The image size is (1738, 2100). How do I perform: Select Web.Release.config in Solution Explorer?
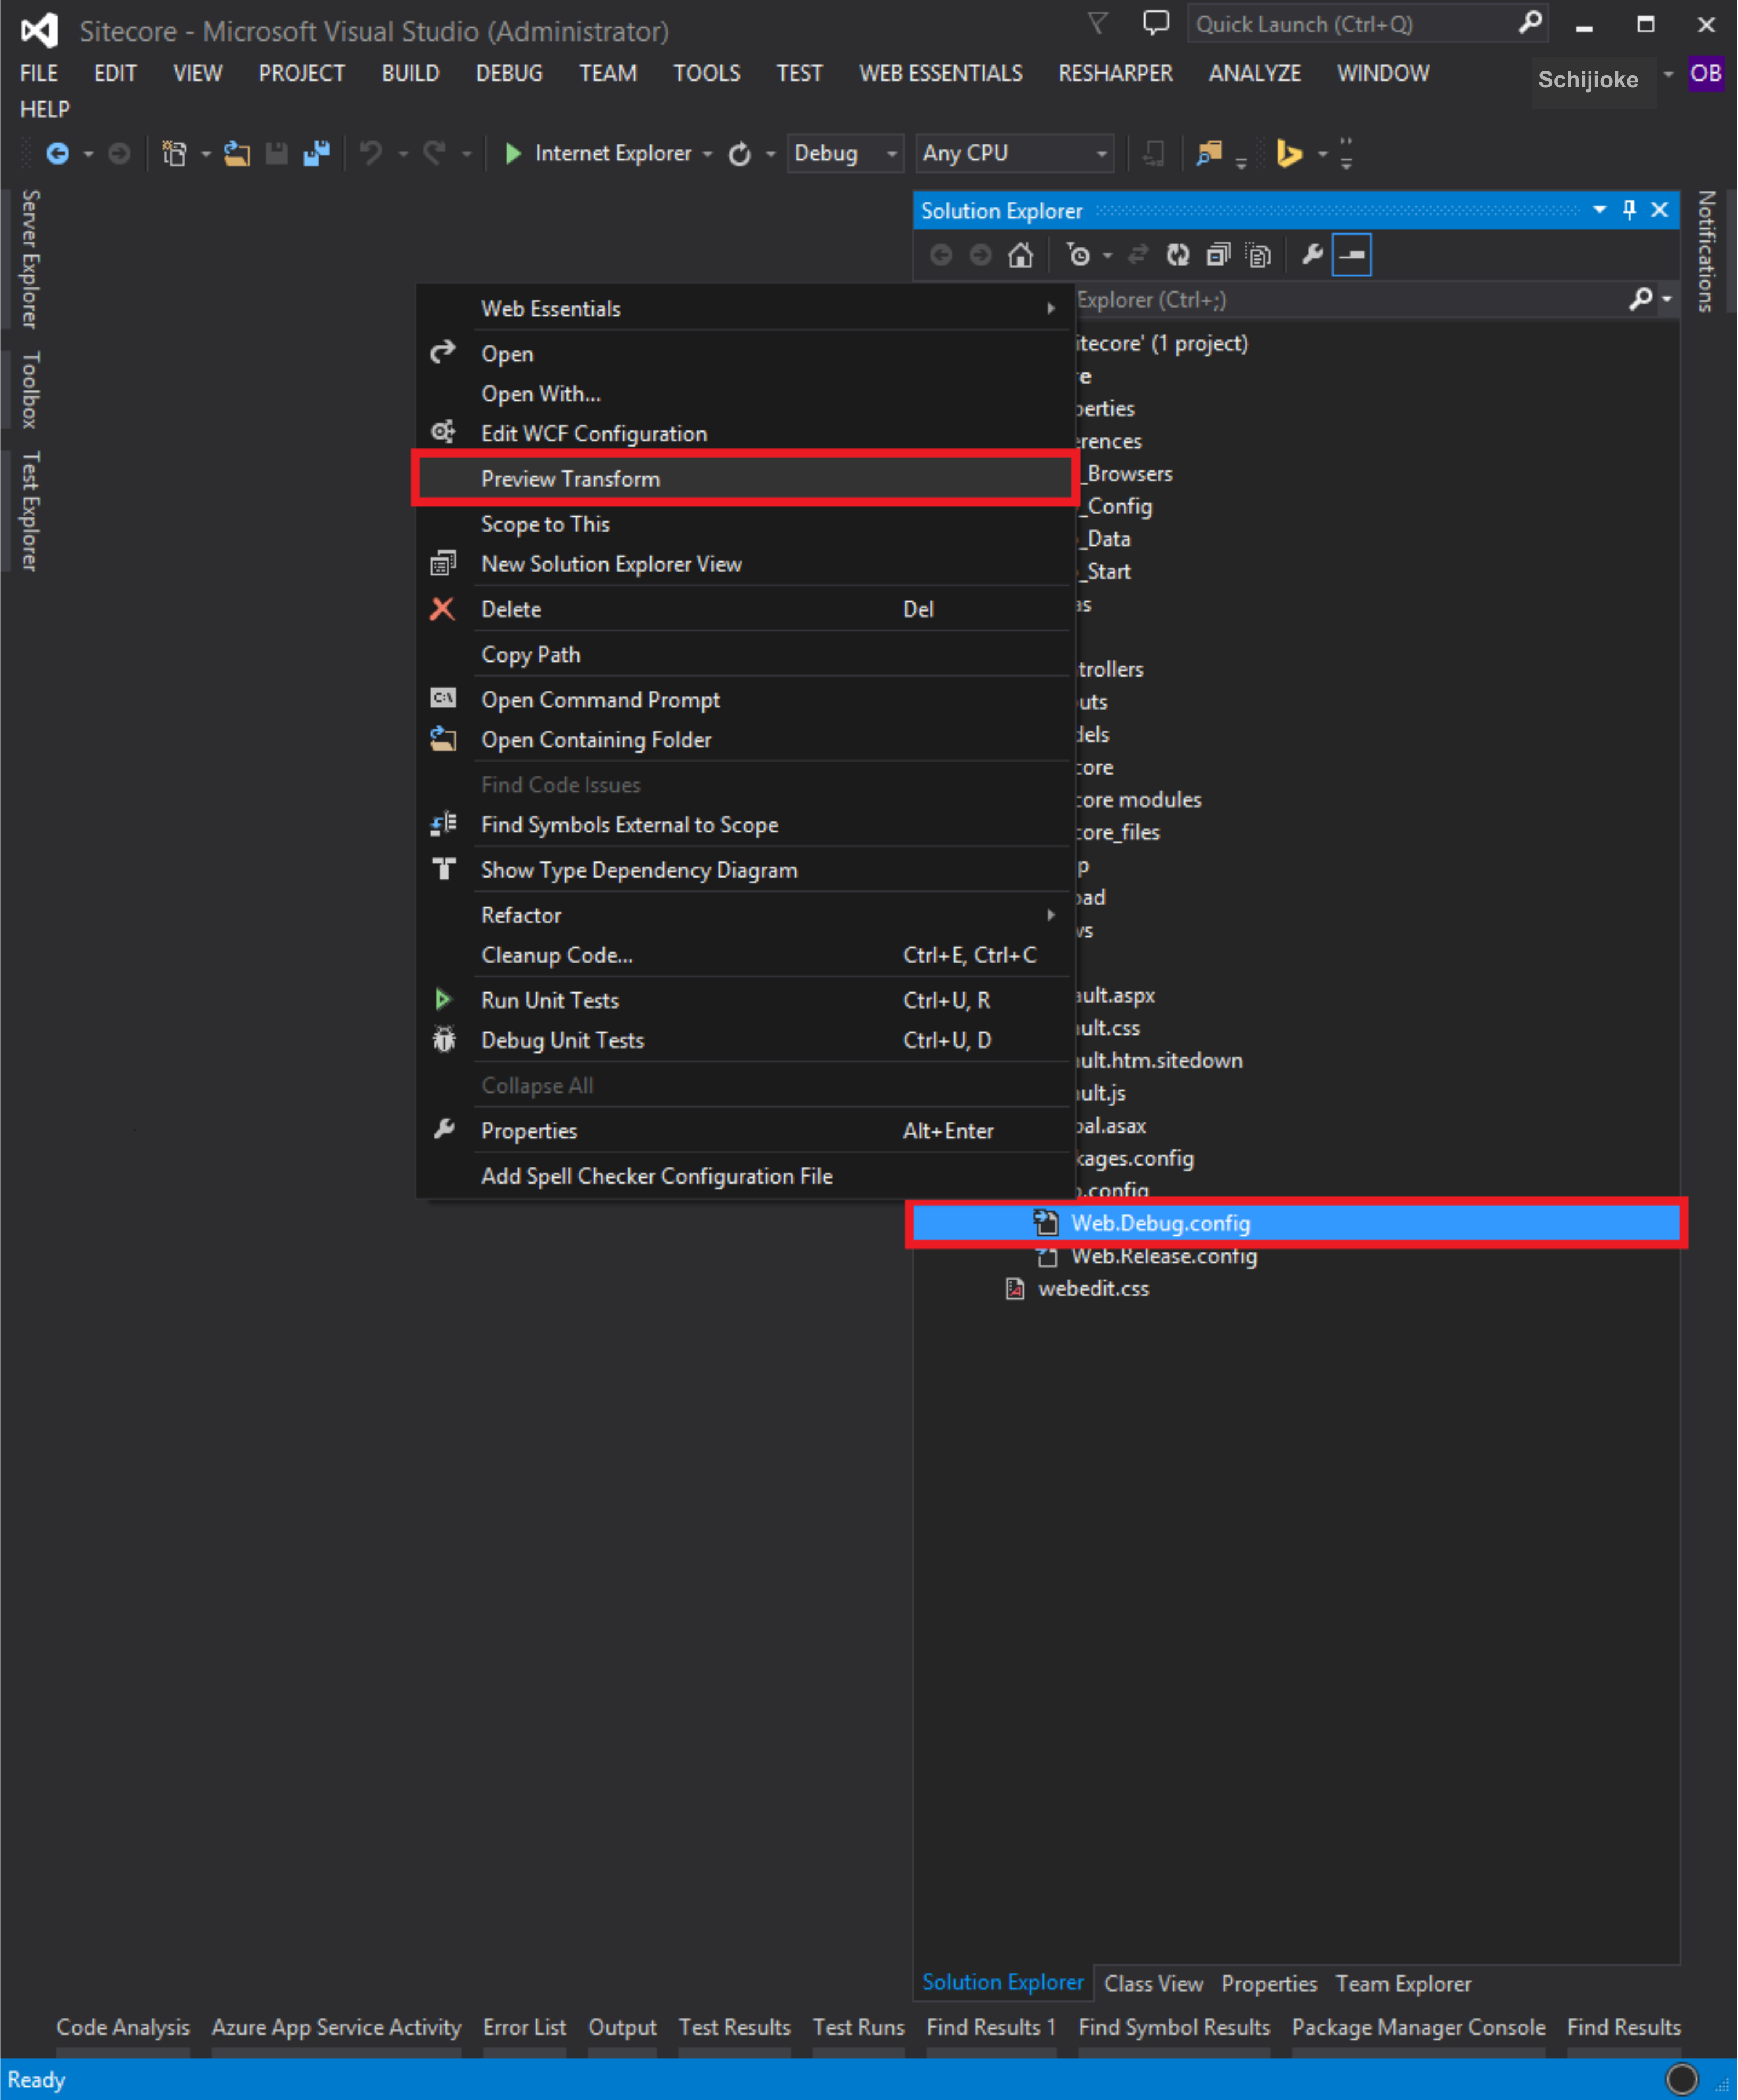tap(1163, 1257)
